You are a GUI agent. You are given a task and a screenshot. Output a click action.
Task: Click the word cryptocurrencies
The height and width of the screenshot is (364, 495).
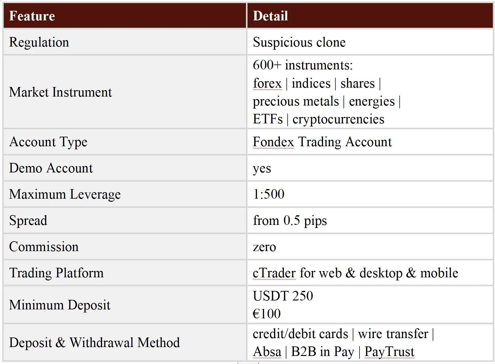(x=338, y=119)
